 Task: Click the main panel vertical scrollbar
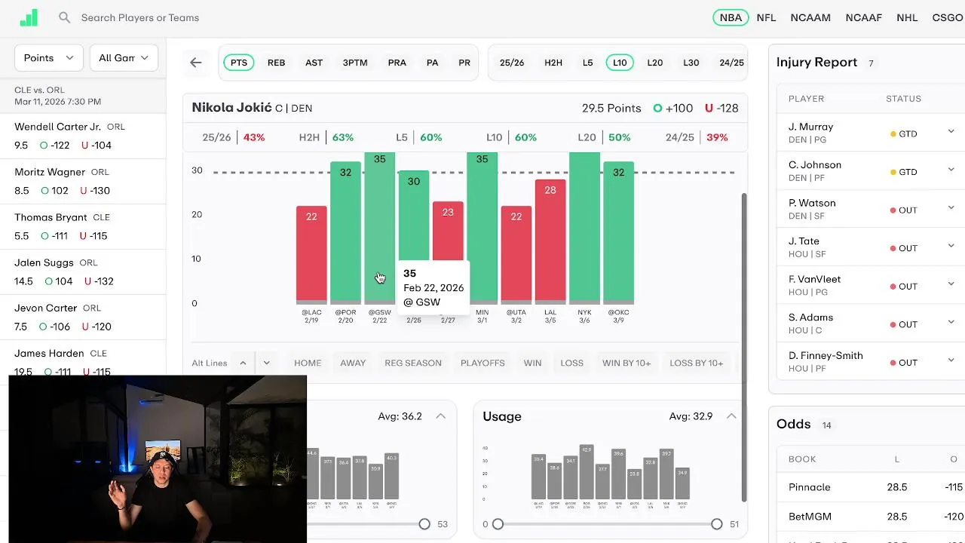click(x=745, y=347)
